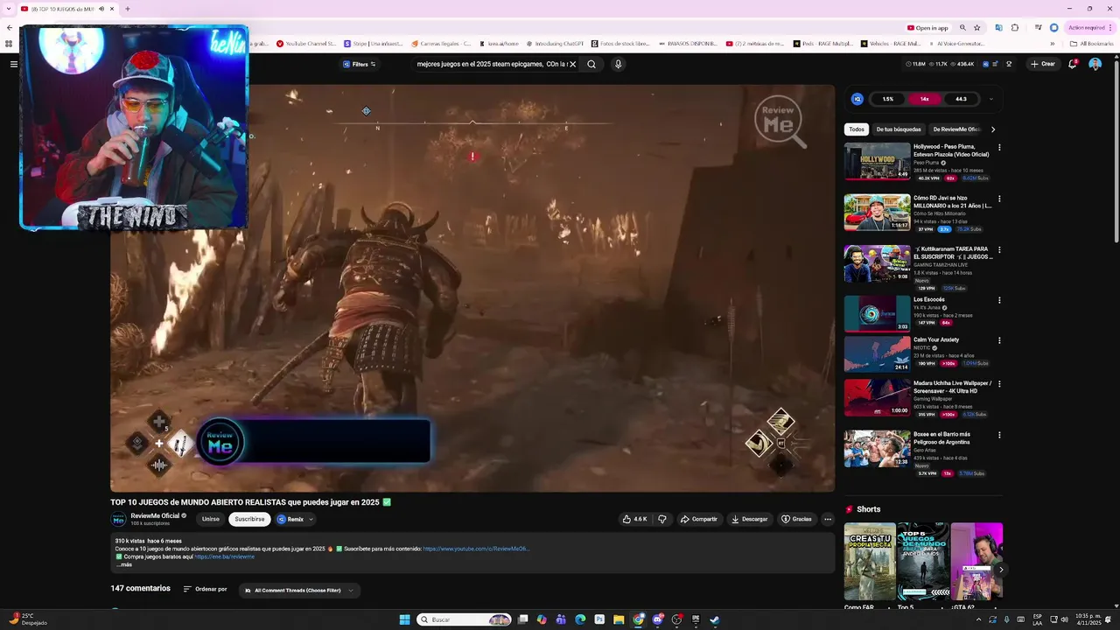Open the All Bookmarks folder
Image resolution: width=1120 pixels, height=630 pixels.
(x=1091, y=43)
